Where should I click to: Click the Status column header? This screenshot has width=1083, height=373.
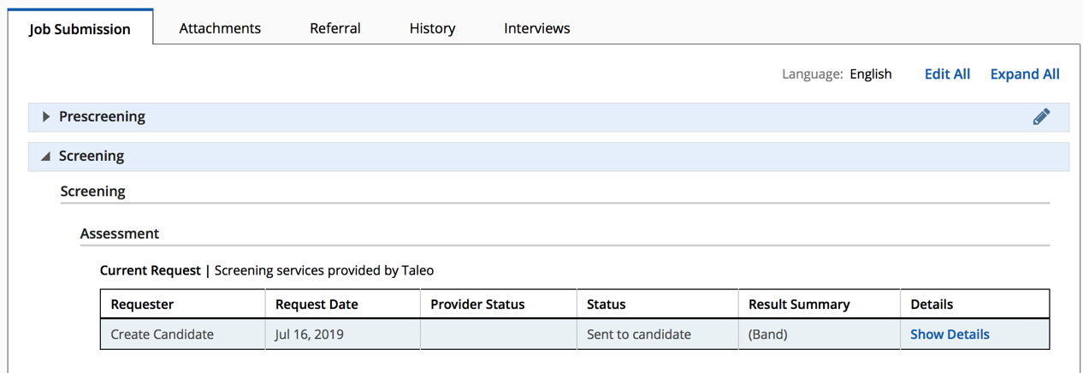(x=606, y=305)
